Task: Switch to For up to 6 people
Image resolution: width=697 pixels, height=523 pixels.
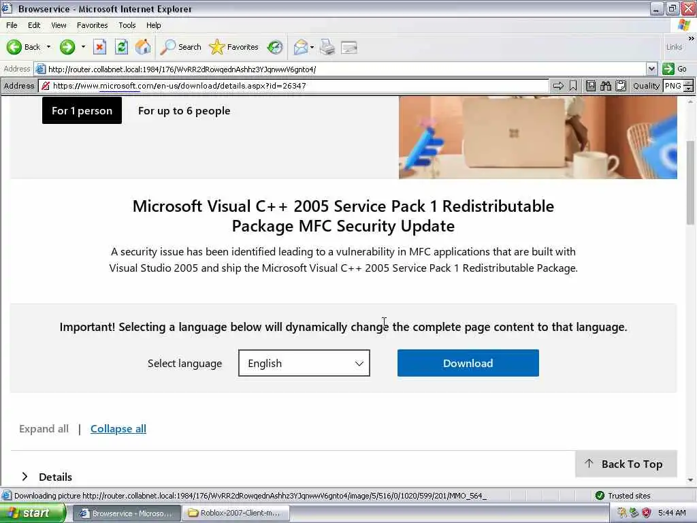Action: [184, 111]
